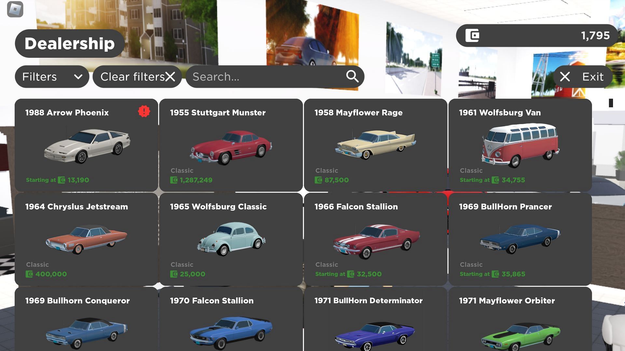The height and width of the screenshot is (351, 625).
Task: Click Classic label on Stuttgart Munster card
Action: click(182, 171)
